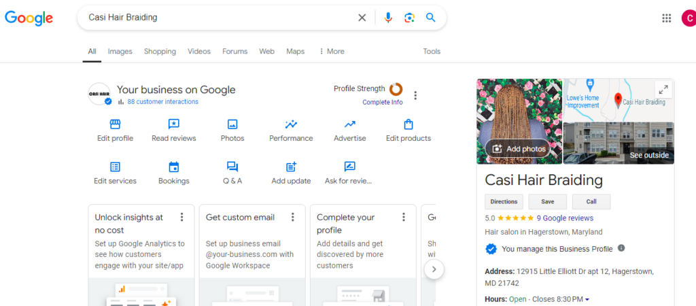Open the Performance sparkline icon
696x306 pixels.
291,124
